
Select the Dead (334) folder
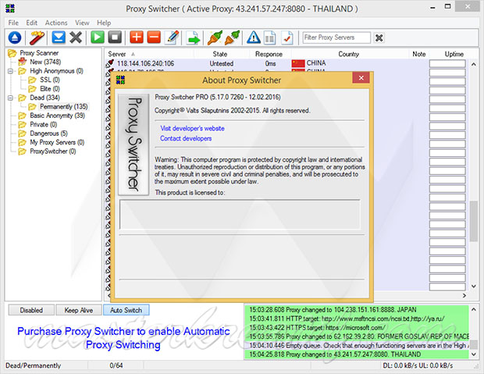pyautogui.click(x=44, y=98)
